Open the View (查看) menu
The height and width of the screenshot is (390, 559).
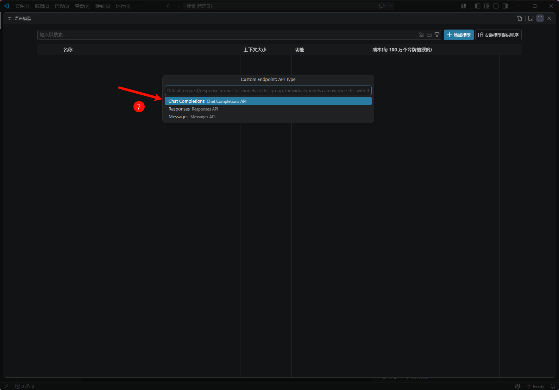click(82, 6)
